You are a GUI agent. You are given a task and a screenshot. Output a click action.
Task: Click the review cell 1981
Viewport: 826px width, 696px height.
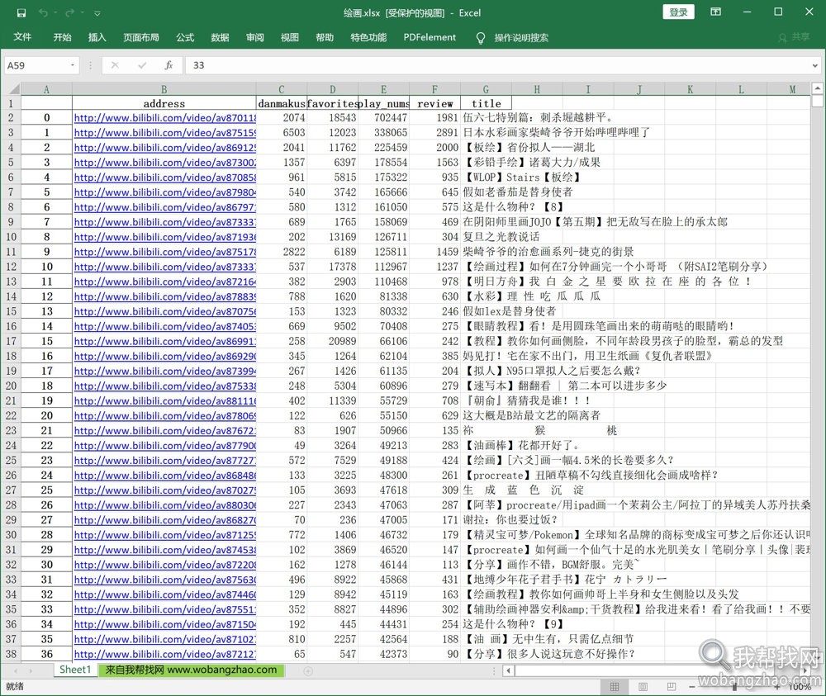tap(434, 118)
